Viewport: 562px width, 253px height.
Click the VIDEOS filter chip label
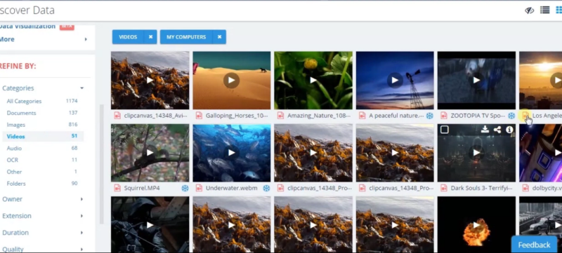click(128, 37)
